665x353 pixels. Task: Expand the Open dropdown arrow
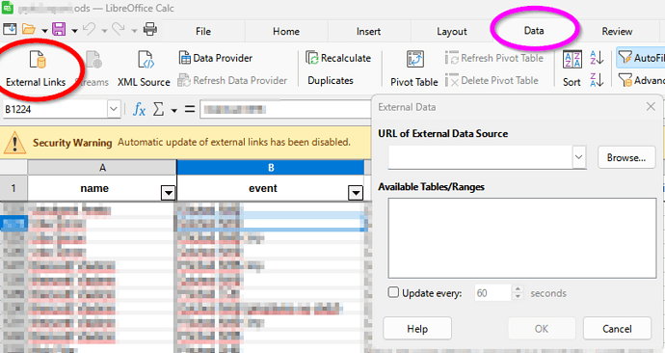pos(44,31)
